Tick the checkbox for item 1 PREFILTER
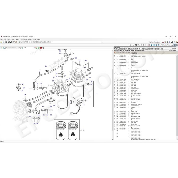The width and height of the screenshot is (178, 178). coord(115,55)
